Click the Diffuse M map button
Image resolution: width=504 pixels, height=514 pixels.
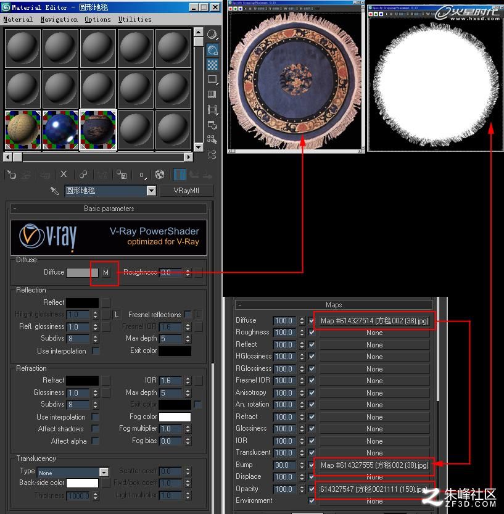point(105,273)
